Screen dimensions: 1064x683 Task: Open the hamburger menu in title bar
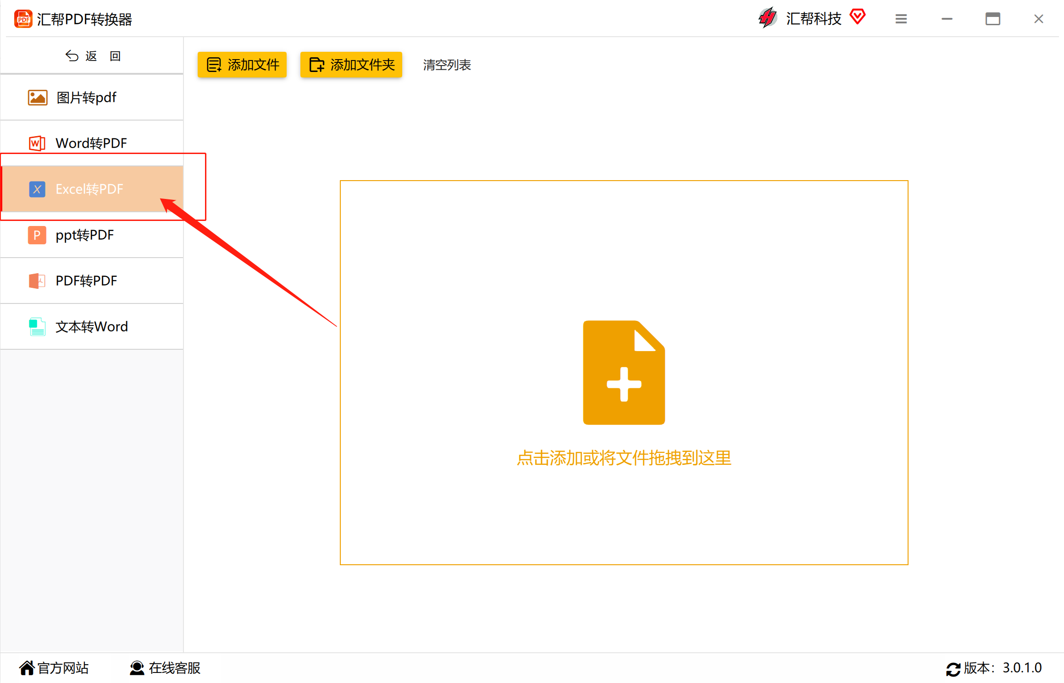click(x=901, y=19)
